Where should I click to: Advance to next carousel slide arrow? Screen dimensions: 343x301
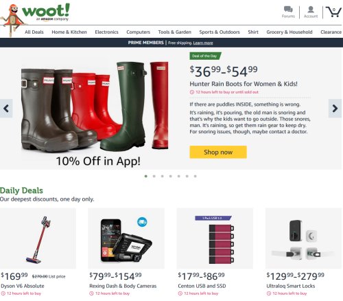pos(335,109)
